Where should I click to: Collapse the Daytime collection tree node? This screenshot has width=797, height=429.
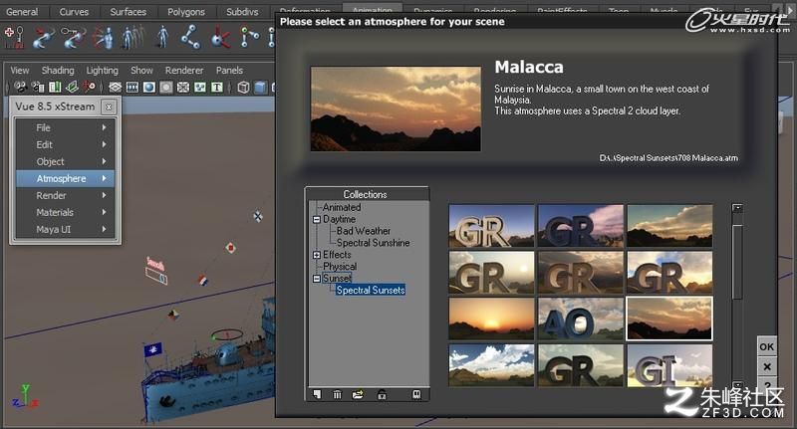317,219
